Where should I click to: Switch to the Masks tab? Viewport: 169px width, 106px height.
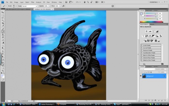click(152, 24)
